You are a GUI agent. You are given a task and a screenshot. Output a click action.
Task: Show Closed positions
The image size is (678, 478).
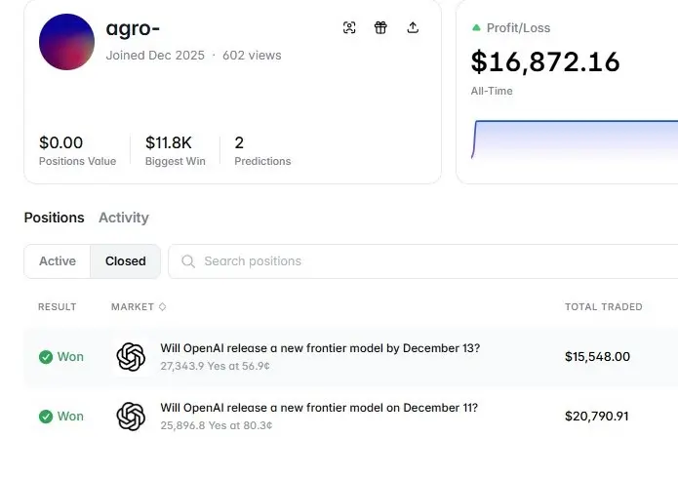(x=126, y=261)
